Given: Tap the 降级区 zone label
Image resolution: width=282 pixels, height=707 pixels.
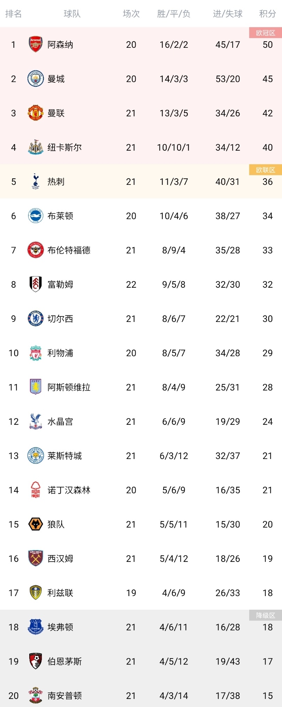Looking at the screenshot, I should tap(265, 615).
